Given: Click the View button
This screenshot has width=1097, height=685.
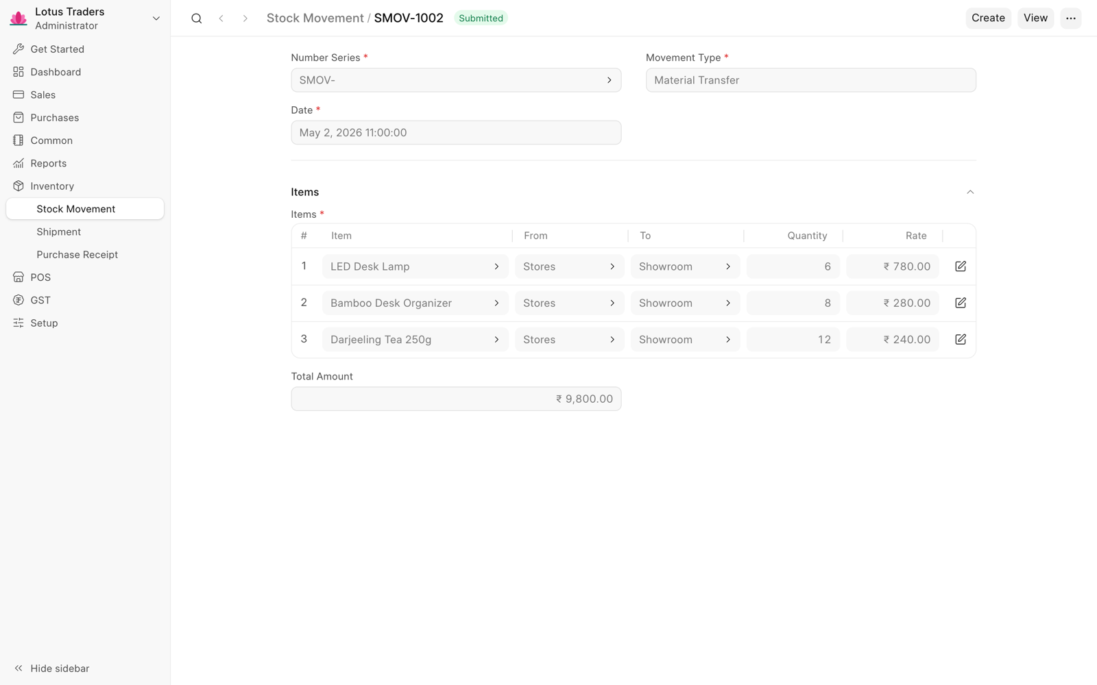Looking at the screenshot, I should 1035,18.
